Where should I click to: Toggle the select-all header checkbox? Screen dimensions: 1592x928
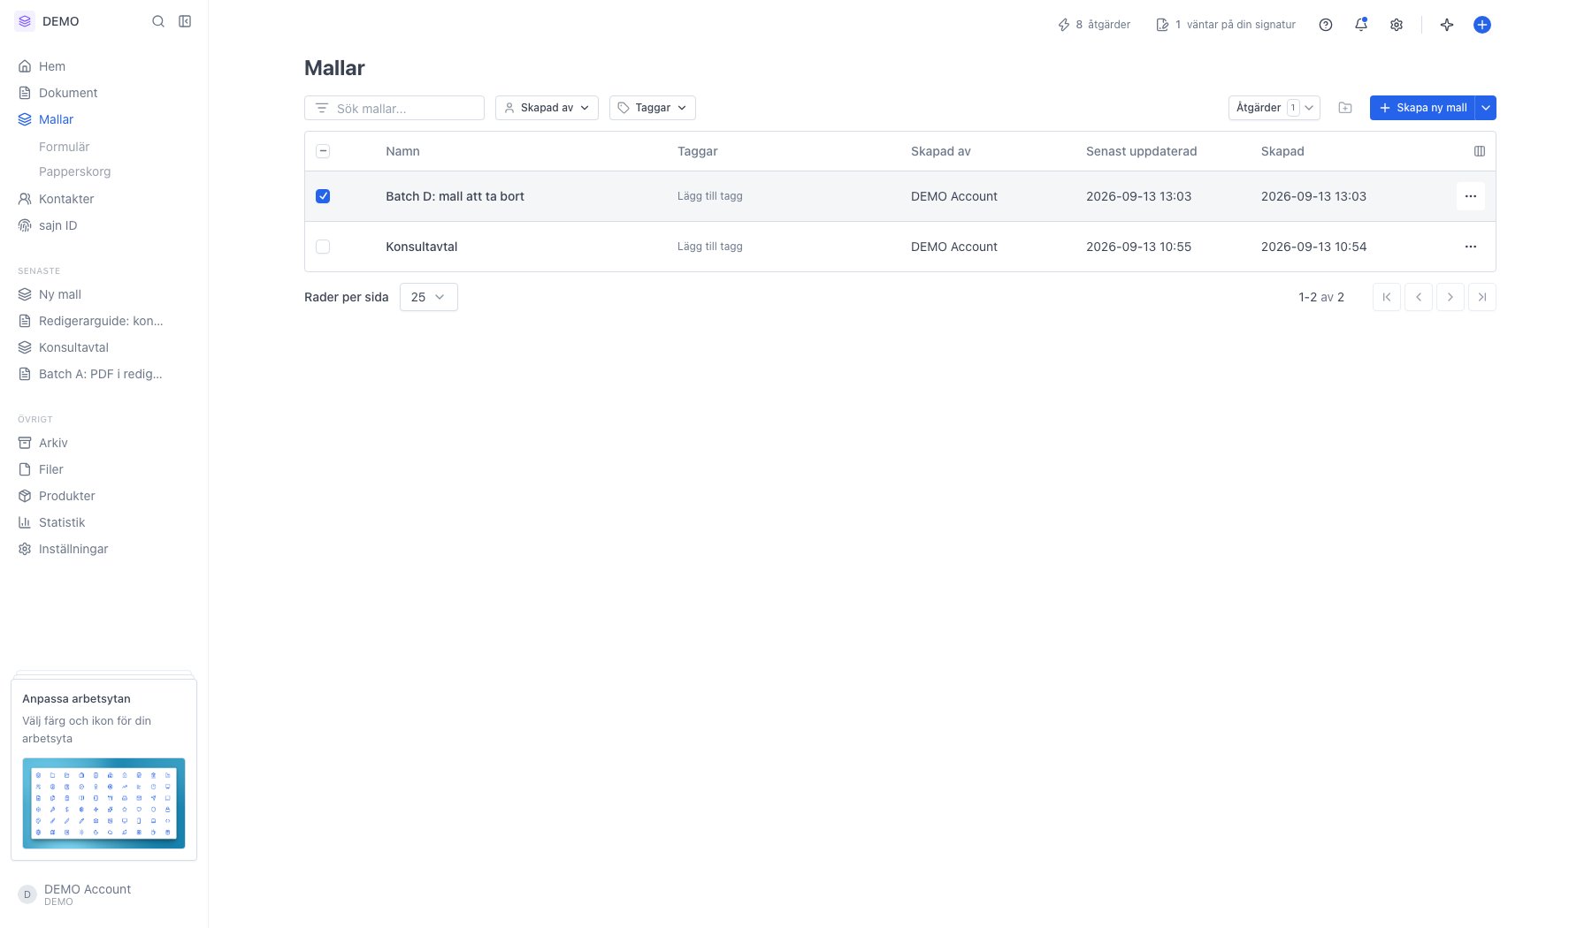coord(323,151)
